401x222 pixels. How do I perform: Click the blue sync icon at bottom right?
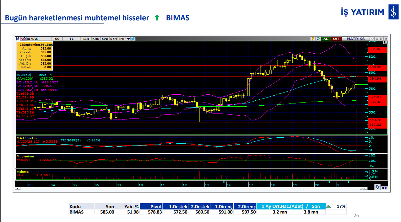click(x=377, y=187)
